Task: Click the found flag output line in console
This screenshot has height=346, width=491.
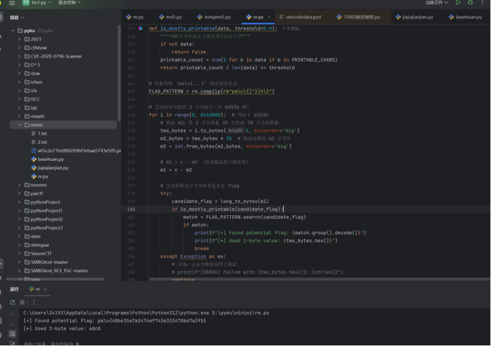Action: click(x=115, y=321)
